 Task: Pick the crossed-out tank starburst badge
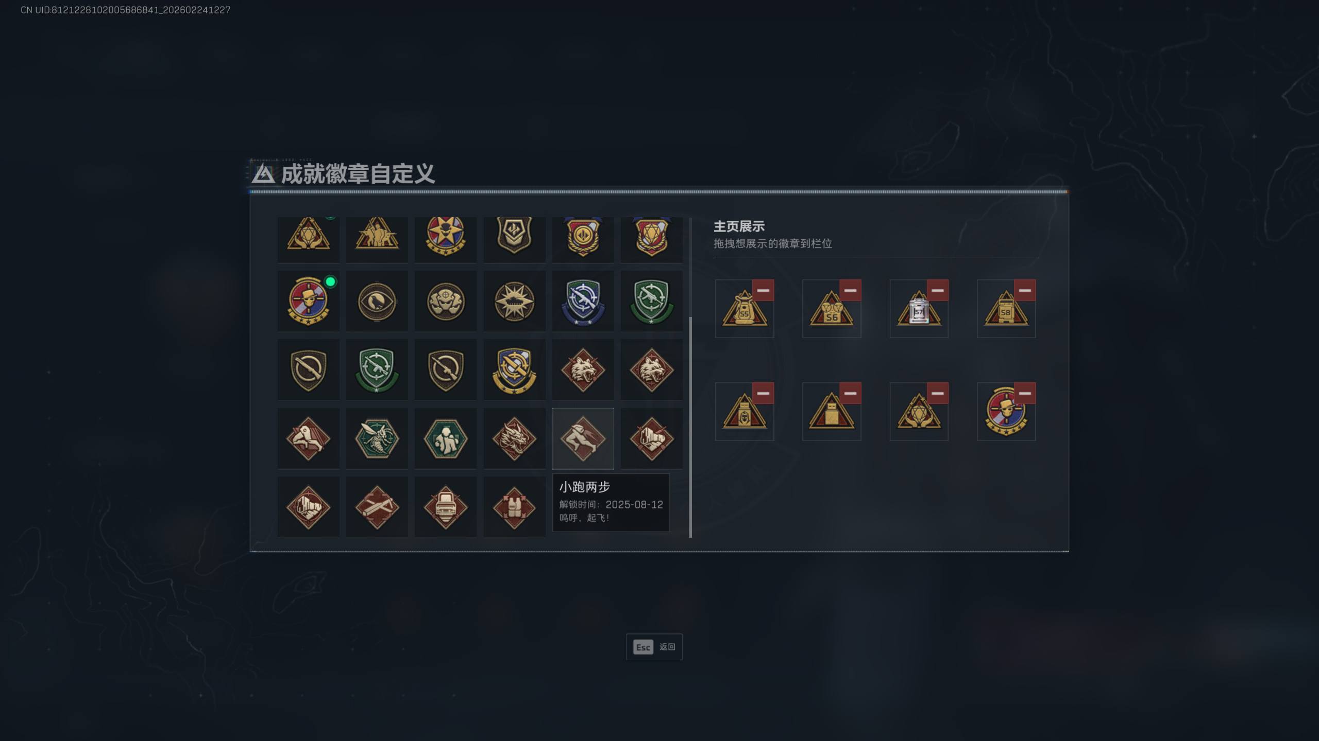tap(514, 302)
